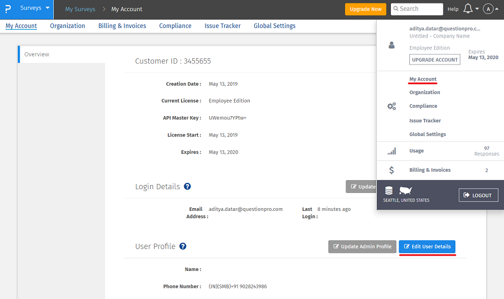Image resolution: width=504 pixels, height=299 pixels.
Task: Click the Usage bar chart icon
Action: pos(391,151)
